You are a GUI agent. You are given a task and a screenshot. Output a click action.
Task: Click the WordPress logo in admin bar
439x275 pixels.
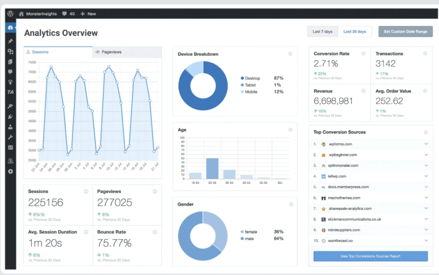10,14
